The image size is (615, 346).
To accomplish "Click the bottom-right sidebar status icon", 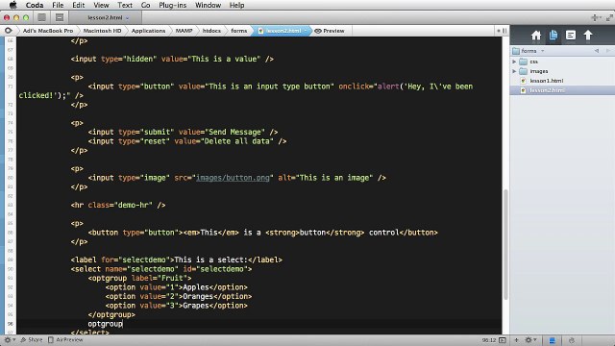I will [x=572, y=340].
